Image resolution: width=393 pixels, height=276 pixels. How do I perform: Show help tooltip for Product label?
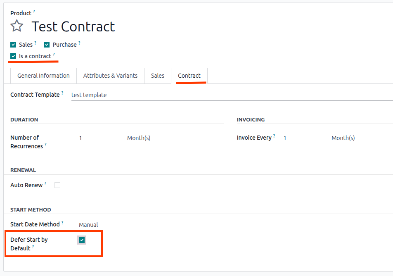point(34,11)
